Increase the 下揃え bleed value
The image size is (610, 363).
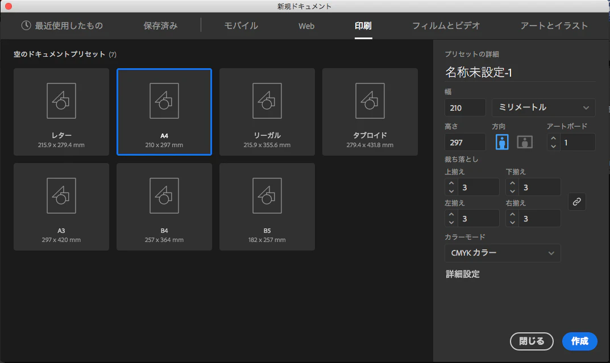pos(512,183)
